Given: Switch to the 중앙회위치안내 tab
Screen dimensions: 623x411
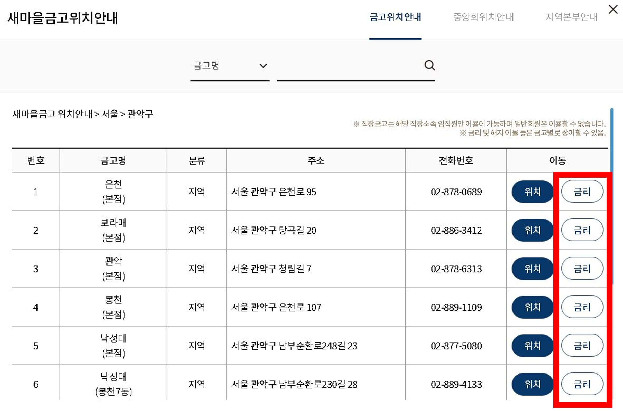Looking at the screenshot, I should pyautogui.click(x=483, y=17).
